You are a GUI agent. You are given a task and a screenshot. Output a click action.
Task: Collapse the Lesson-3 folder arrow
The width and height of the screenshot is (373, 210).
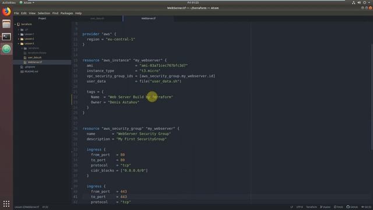point(19,44)
